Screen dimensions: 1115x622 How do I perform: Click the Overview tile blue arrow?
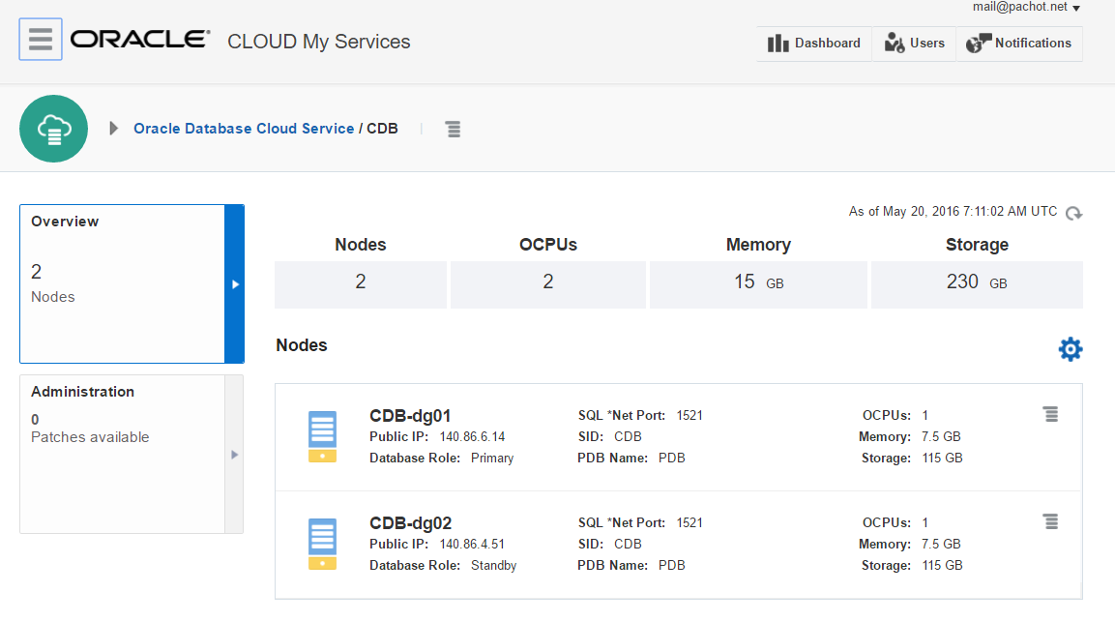(x=234, y=284)
